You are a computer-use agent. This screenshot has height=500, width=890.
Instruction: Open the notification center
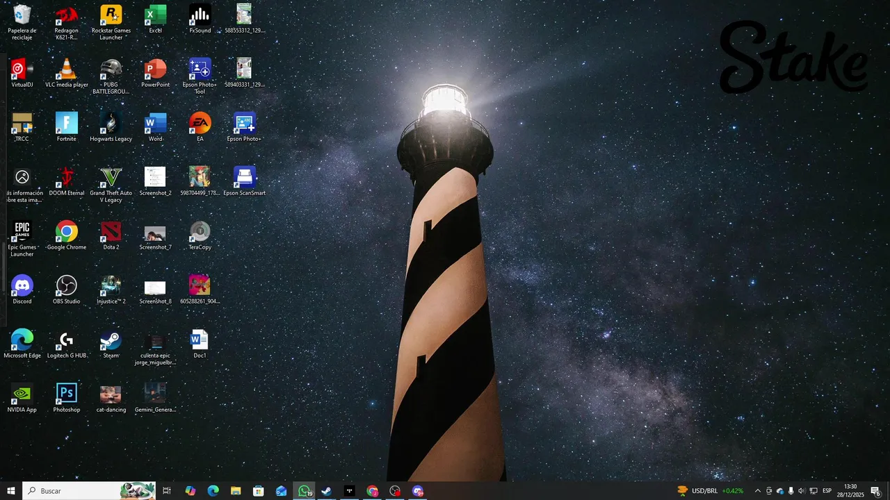coord(876,491)
